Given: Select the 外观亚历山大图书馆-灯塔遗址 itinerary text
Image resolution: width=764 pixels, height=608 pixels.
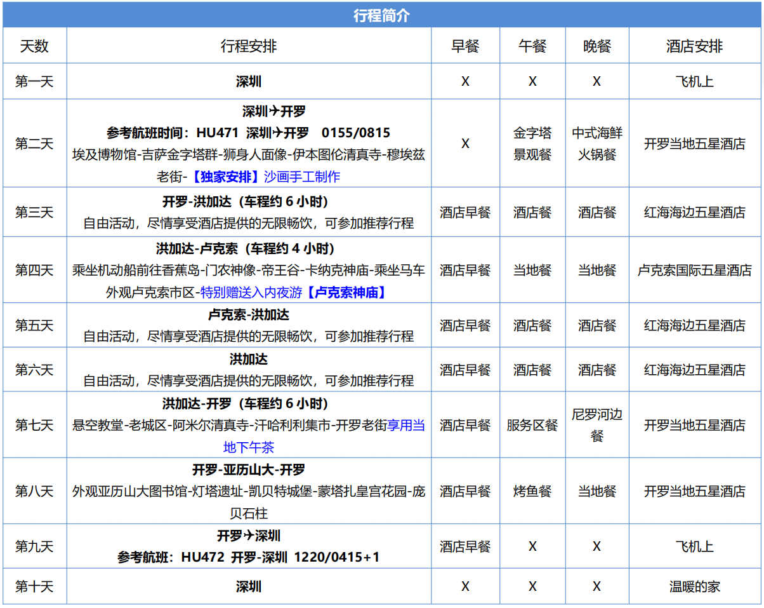Looking at the screenshot, I should tap(249, 501).
